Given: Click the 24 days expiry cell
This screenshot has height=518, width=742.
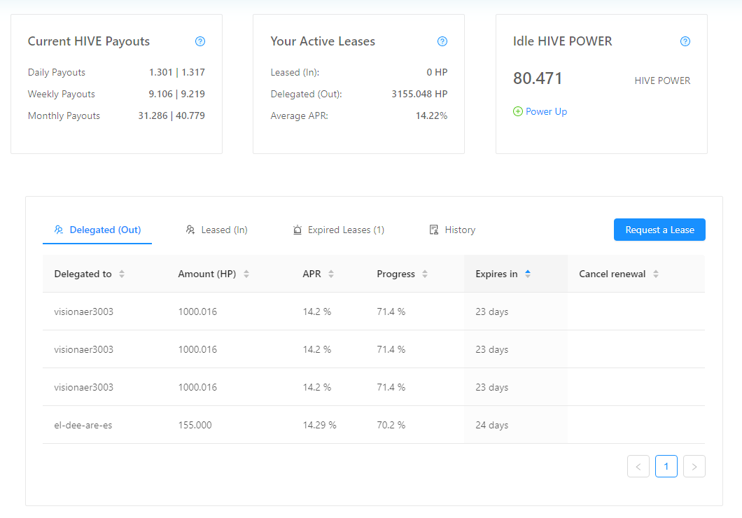Looking at the screenshot, I should click(491, 426).
